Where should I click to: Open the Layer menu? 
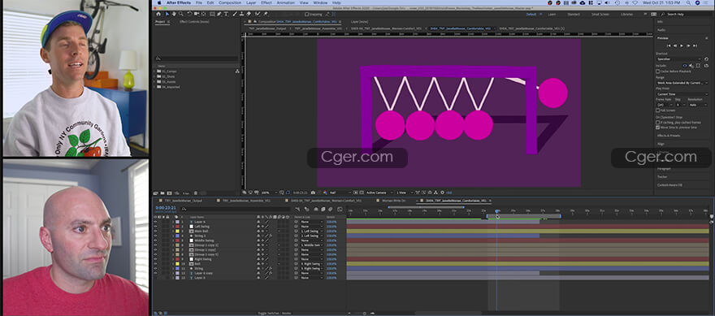251,2
